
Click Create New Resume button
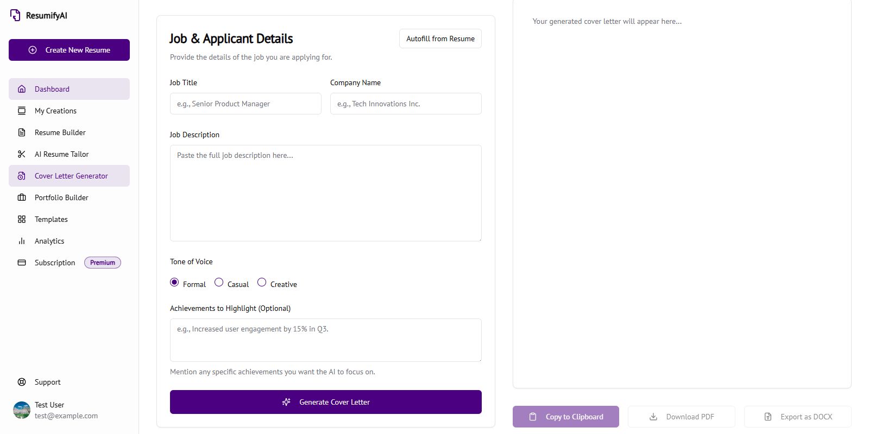(x=69, y=50)
